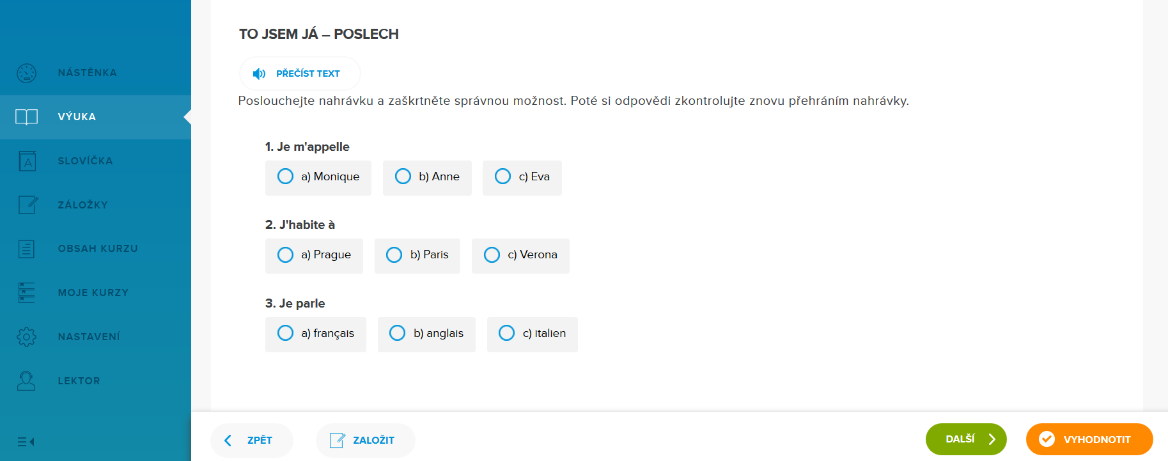Go back with the Zpět button
The height and width of the screenshot is (461, 1168).
251,440
